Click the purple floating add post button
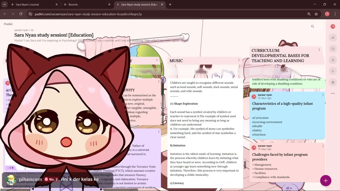Image resolution: width=340 pixels, height=191 pixels. (x=326, y=181)
